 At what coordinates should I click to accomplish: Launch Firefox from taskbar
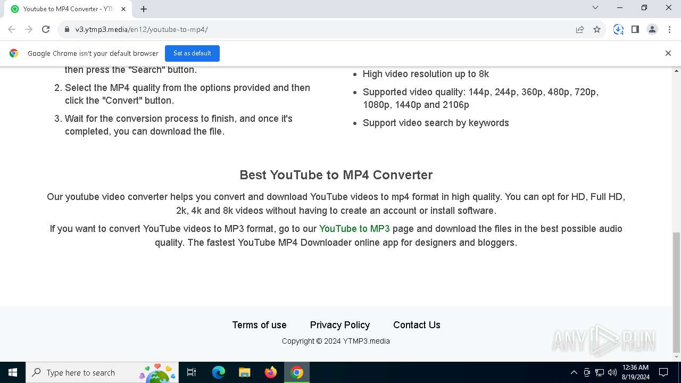point(271,372)
